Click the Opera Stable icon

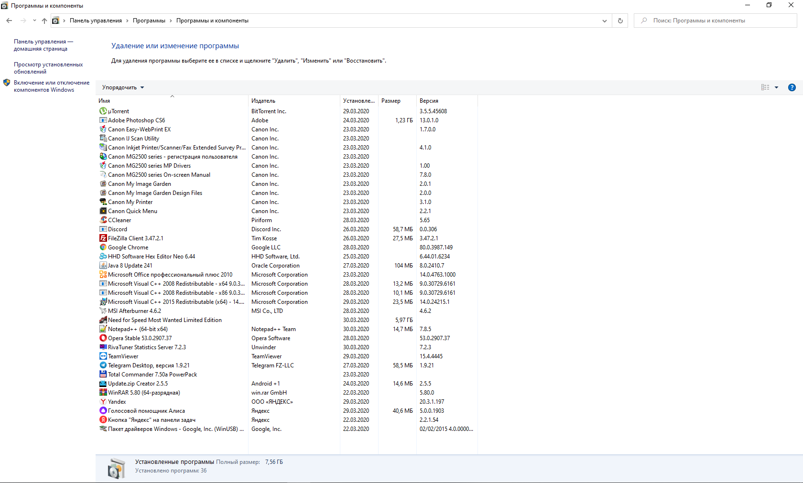pyautogui.click(x=103, y=338)
